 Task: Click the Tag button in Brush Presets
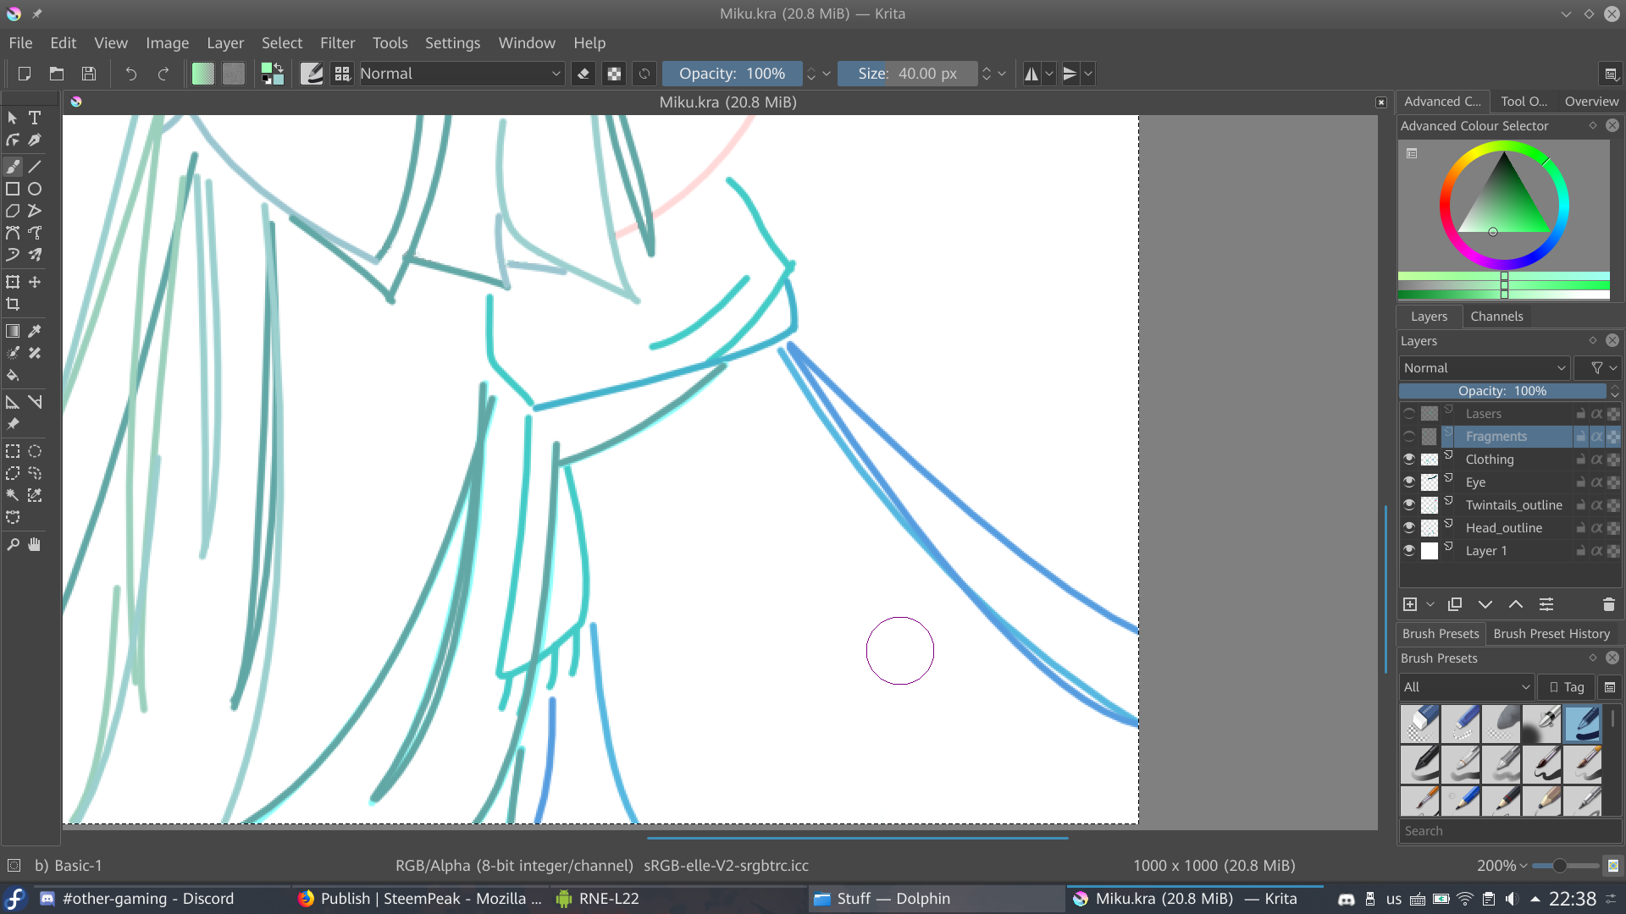pyautogui.click(x=1567, y=687)
